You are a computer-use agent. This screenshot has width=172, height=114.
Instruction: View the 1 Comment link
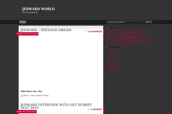click(96, 109)
